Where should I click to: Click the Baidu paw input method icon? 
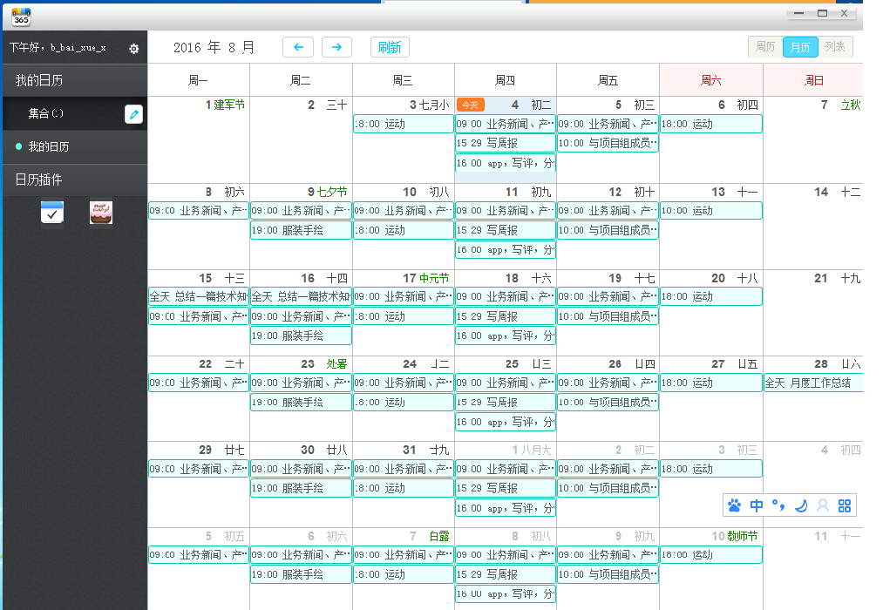tap(734, 505)
